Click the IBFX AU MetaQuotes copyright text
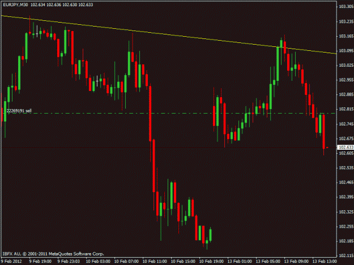Viewport: 354px width, 265px height. pyautogui.click(x=53, y=254)
